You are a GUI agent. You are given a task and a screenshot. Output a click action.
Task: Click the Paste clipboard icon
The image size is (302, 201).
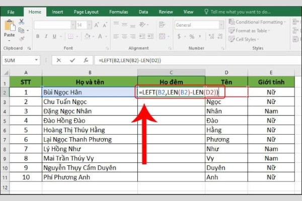9,27
